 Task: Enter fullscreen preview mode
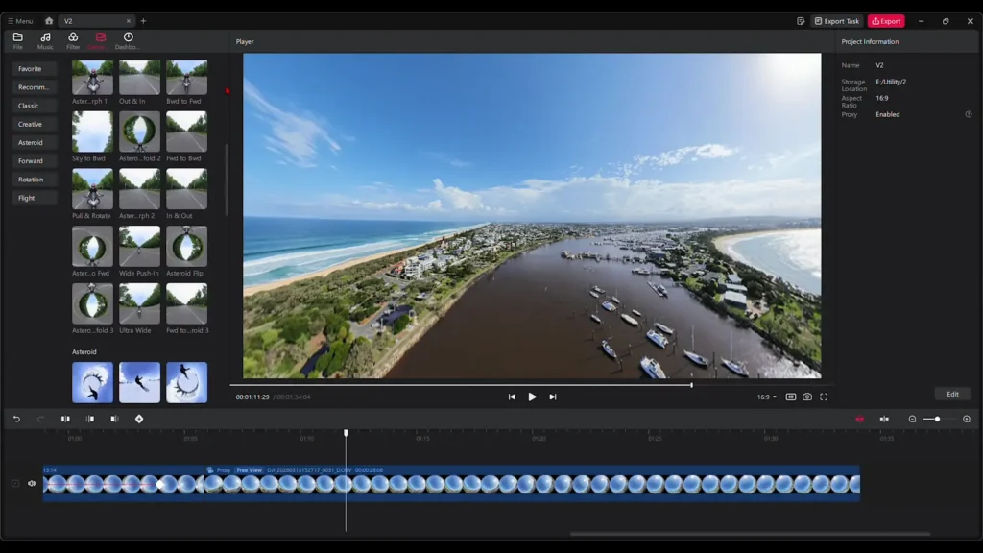coord(824,397)
